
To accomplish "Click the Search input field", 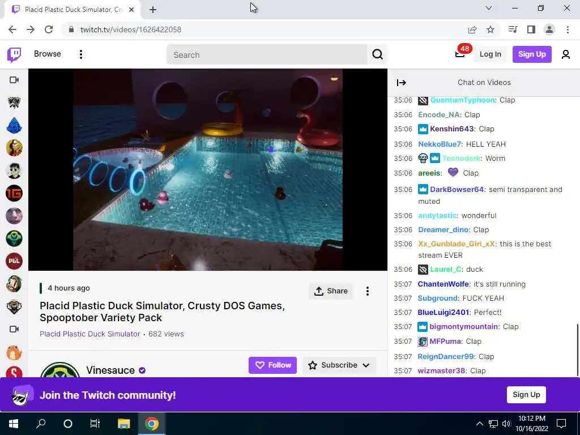I will (x=267, y=55).
